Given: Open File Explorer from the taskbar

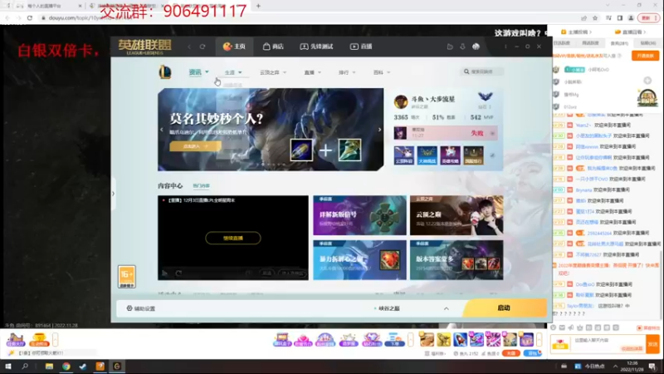Looking at the screenshot, I should pos(49,367).
